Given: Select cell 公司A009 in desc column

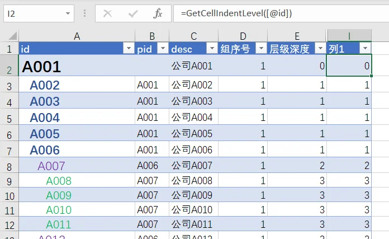Looking at the screenshot, I should click(194, 195).
